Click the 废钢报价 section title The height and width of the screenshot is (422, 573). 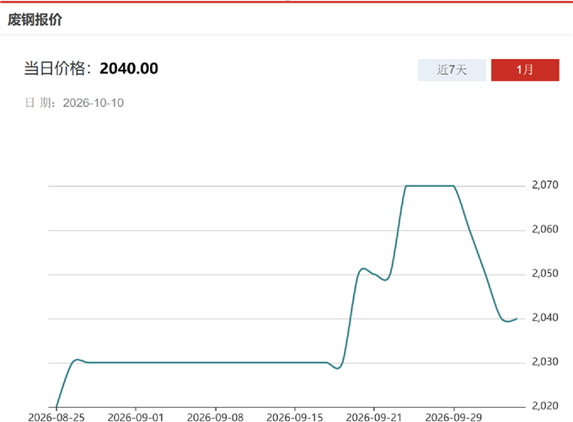click(x=35, y=19)
